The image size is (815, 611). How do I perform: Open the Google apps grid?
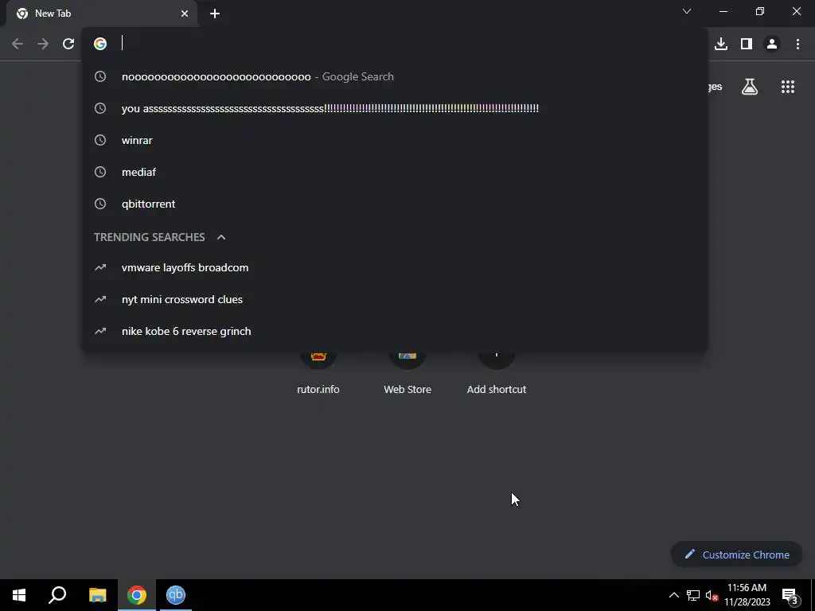pos(788,87)
